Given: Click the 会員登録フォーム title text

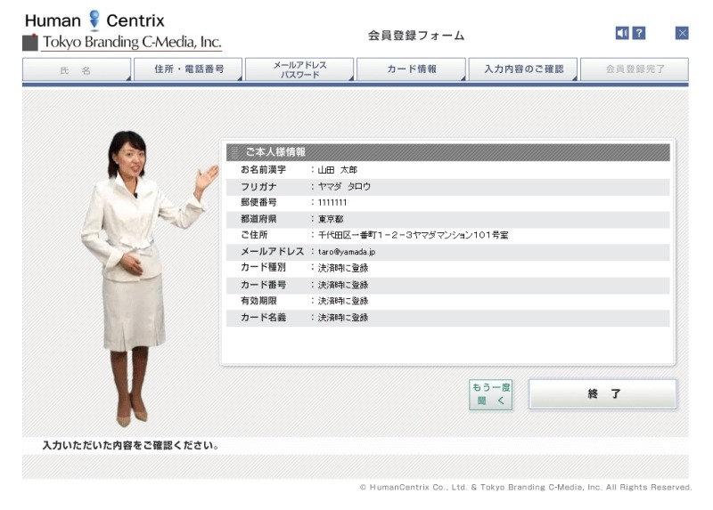Looking at the screenshot, I should point(416,36).
